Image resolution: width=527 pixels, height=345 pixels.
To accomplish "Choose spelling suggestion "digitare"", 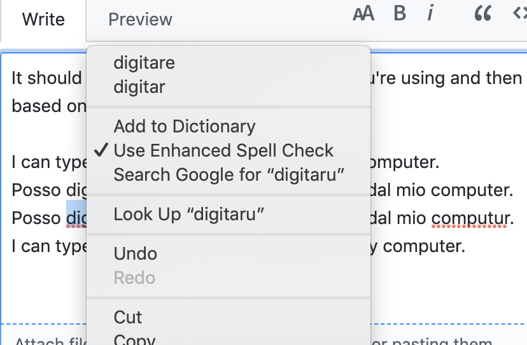I will (x=228, y=63).
